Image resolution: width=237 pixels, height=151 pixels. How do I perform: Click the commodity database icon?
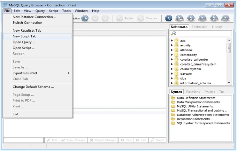[176, 55]
